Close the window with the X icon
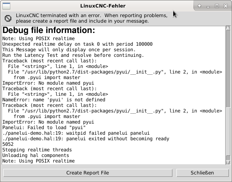This screenshot has width=232, height=182. [226, 6]
